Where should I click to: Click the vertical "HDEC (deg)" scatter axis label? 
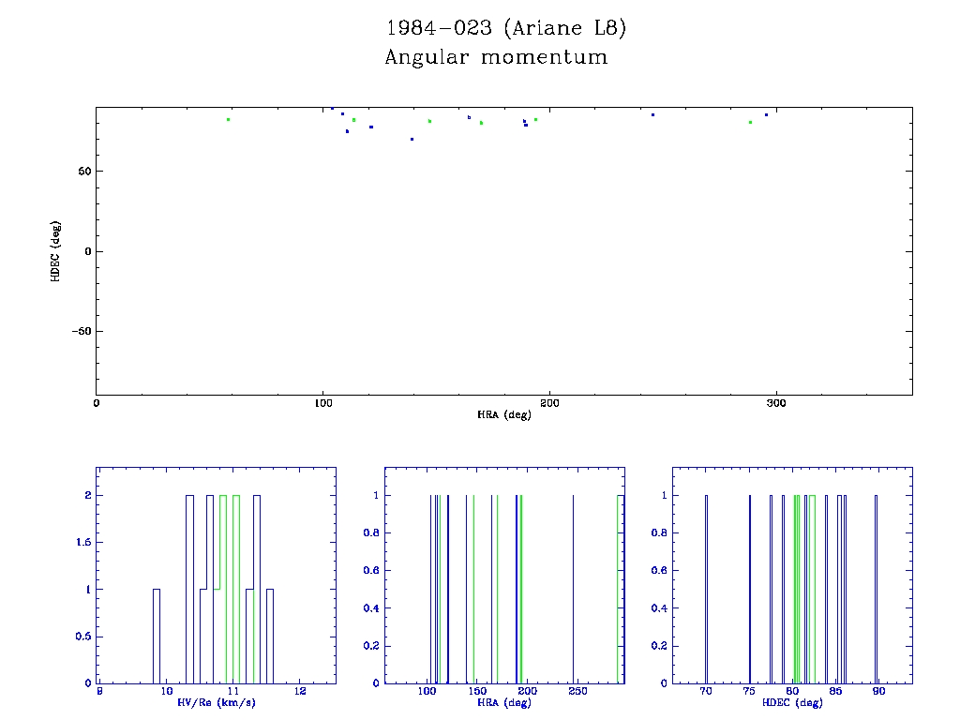(x=55, y=251)
